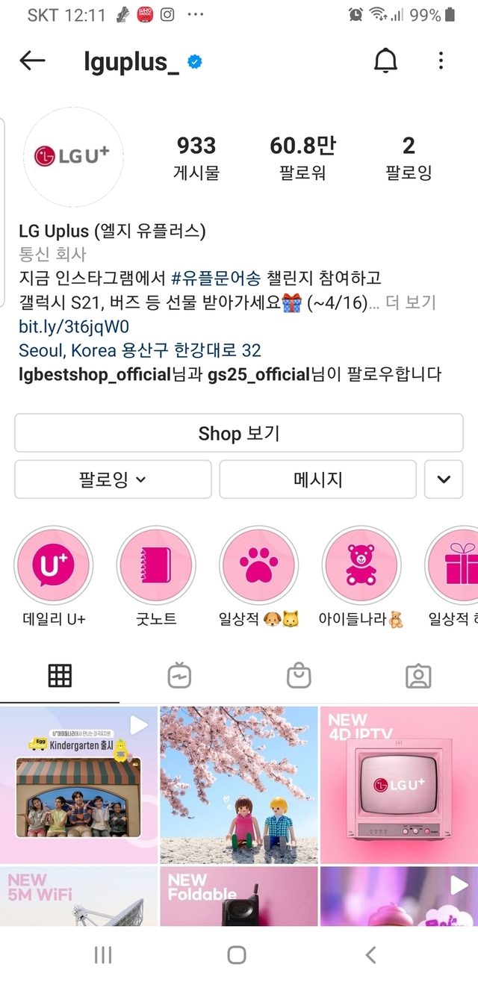Expand the 팔로잉 dropdown button
This screenshot has width=478, height=982.
[x=113, y=479]
